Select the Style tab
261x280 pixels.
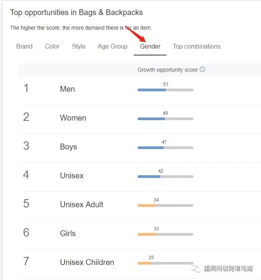[79, 47]
